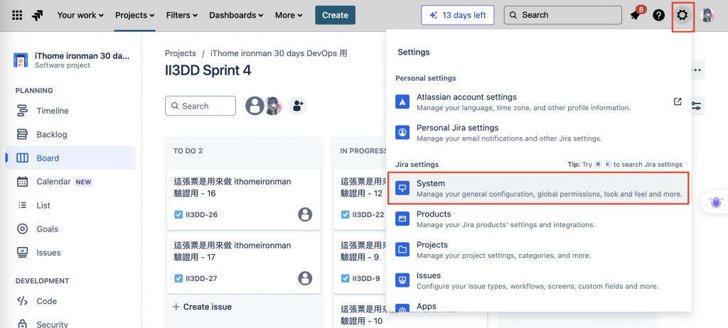
Task: Select Products in Jira settings
Action: coord(539,219)
